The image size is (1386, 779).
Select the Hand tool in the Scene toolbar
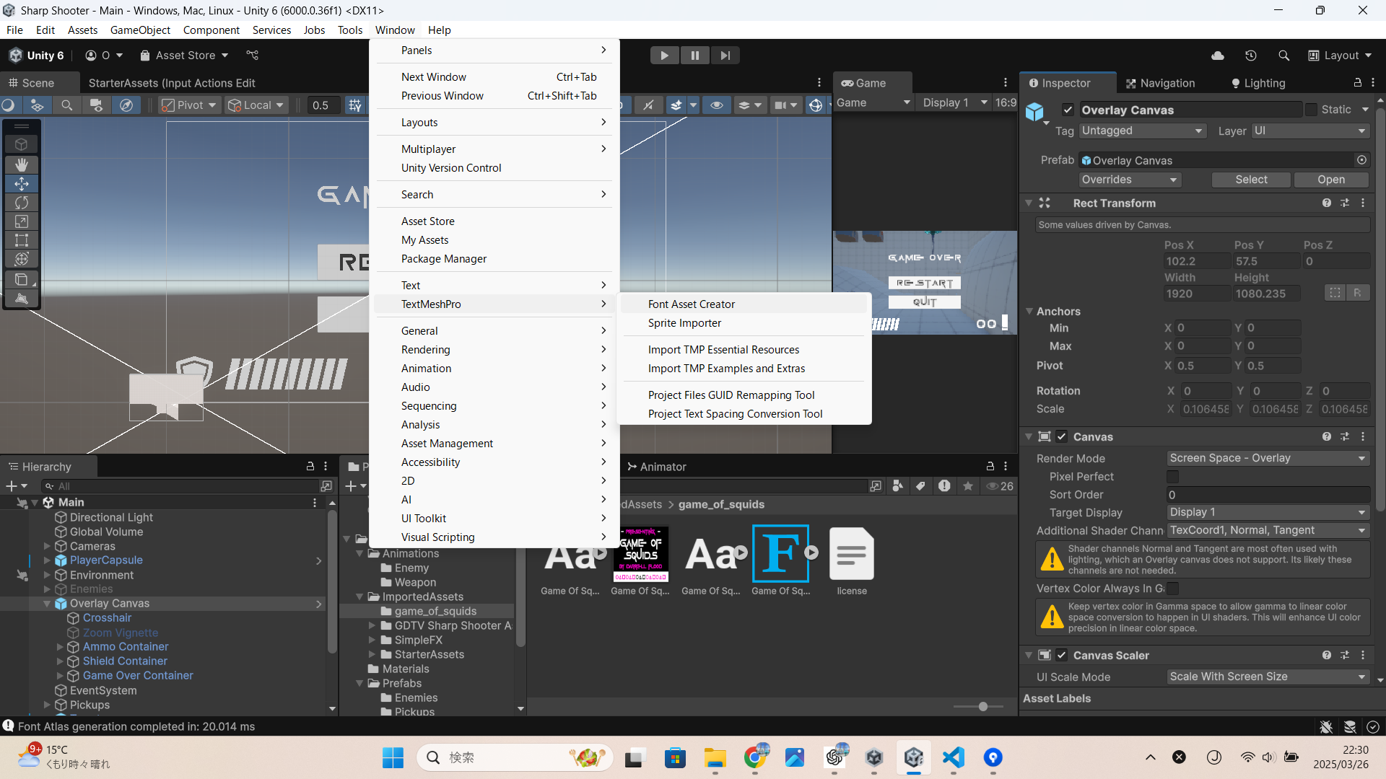pyautogui.click(x=22, y=164)
